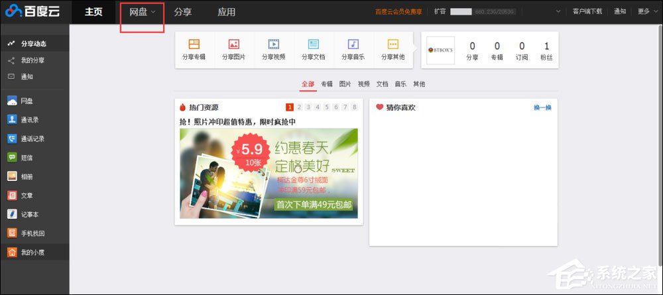
Task: Go to hot resources page 2
Action: 299,107
